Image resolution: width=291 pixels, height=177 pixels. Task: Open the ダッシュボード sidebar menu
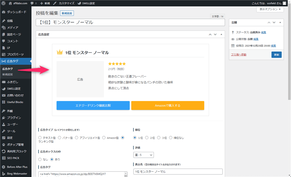click(16, 12)
